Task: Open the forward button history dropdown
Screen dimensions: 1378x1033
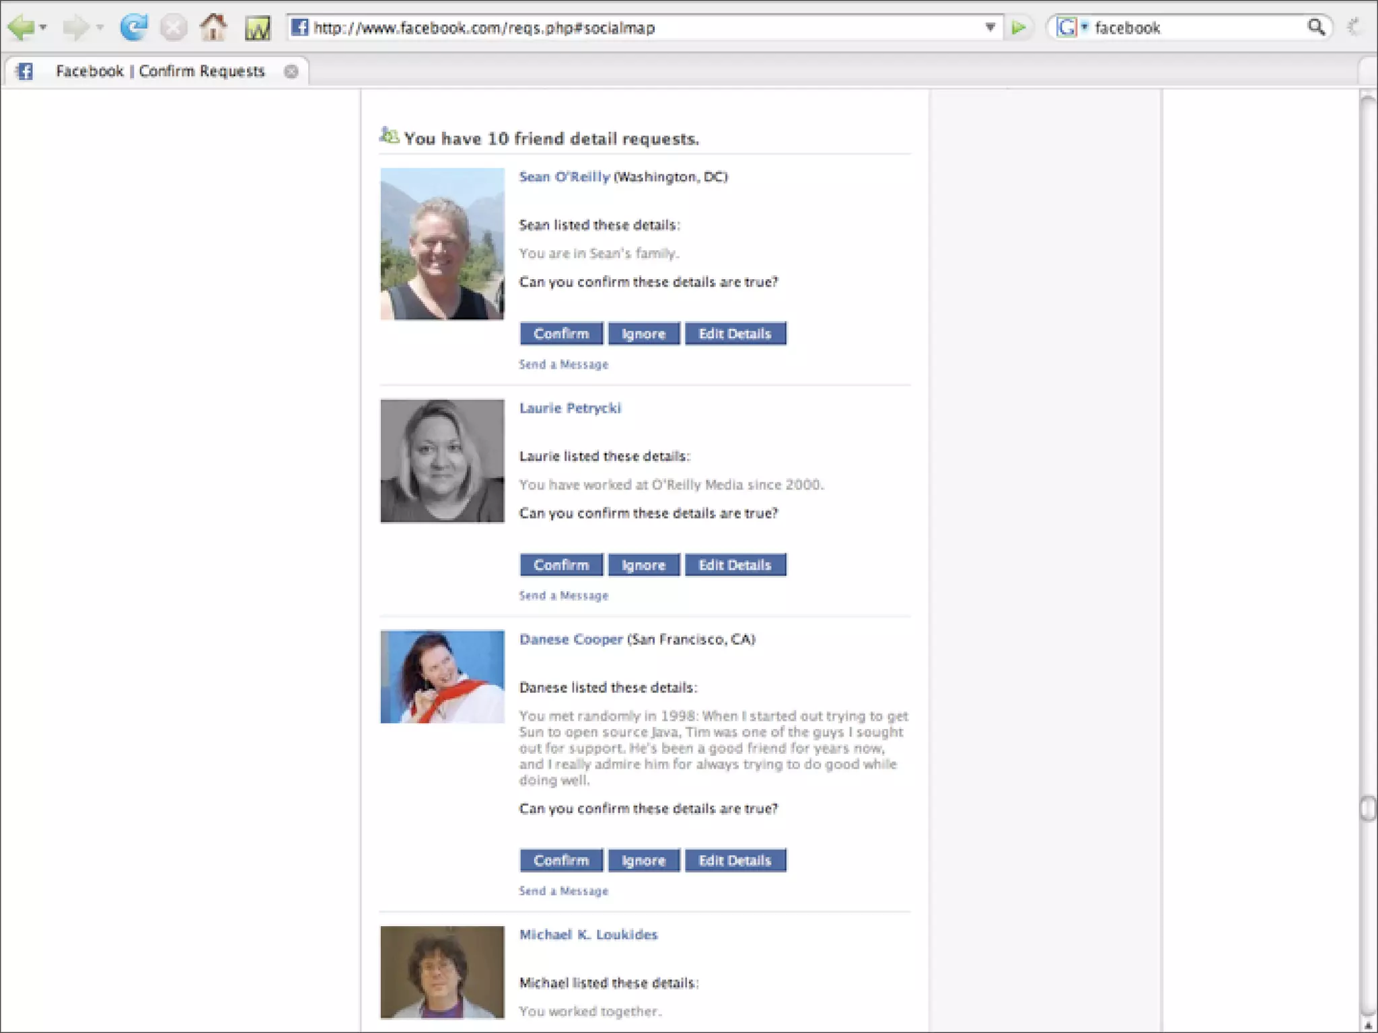Action: [x=100, y=28]
